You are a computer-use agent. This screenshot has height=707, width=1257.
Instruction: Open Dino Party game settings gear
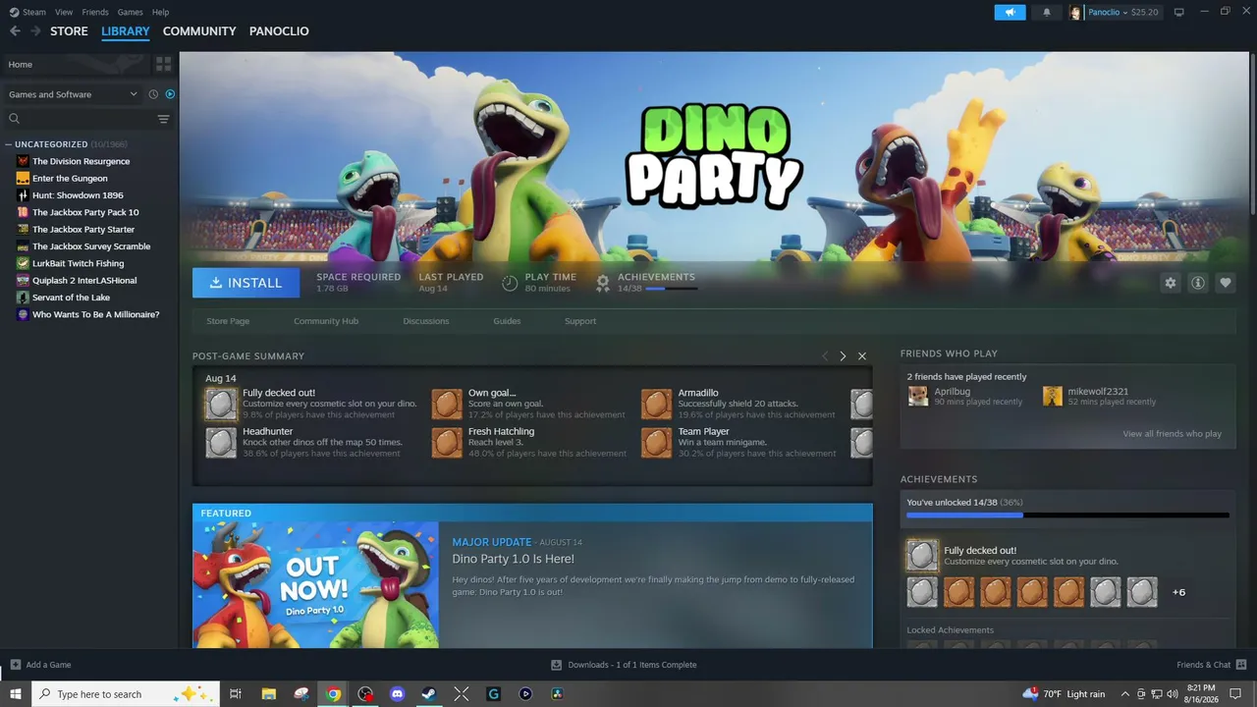click(1170, 283)
